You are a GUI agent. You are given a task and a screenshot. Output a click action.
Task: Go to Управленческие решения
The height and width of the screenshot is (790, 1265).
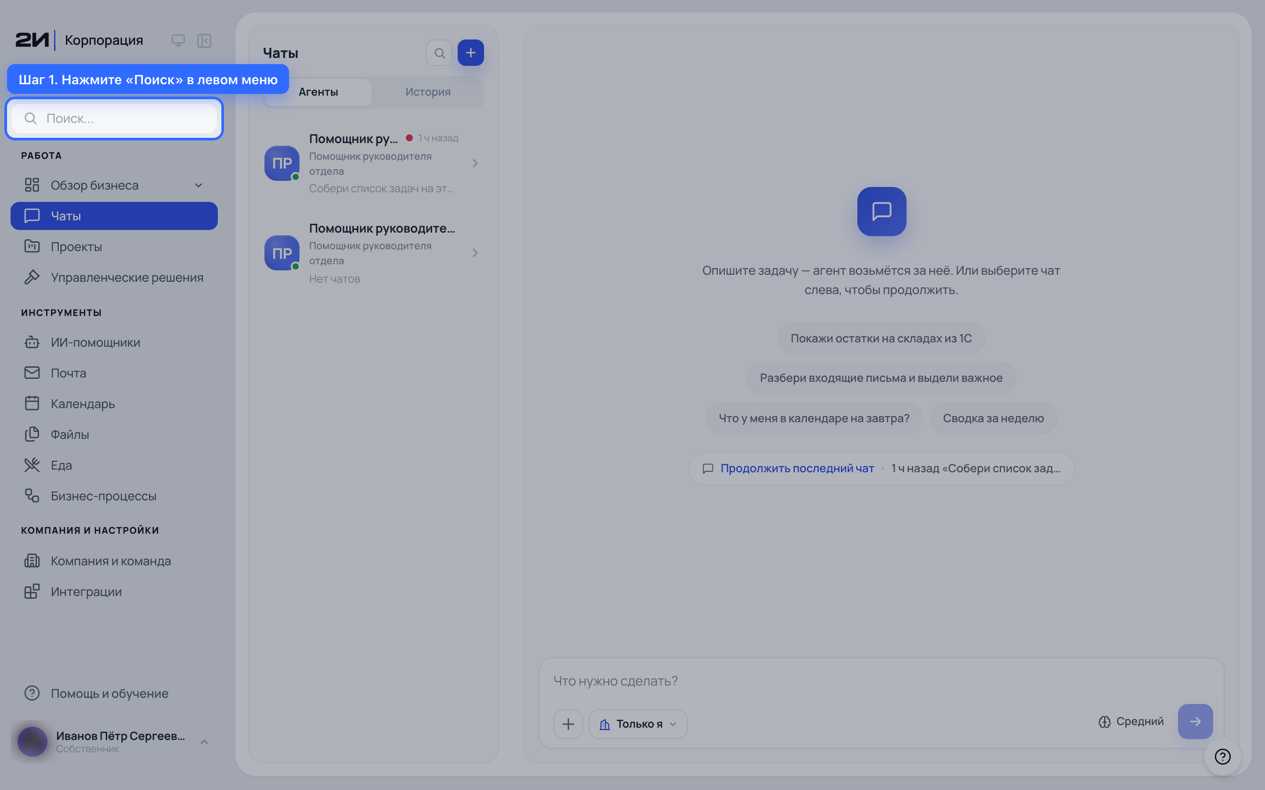click(114, 277)
